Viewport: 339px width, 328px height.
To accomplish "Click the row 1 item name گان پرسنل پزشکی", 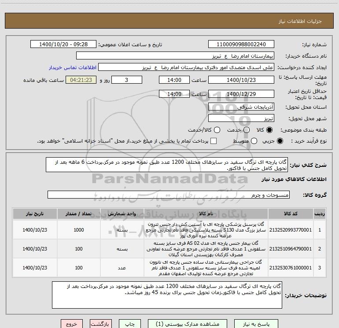I will pyautogui.click(x=206, y=230).
